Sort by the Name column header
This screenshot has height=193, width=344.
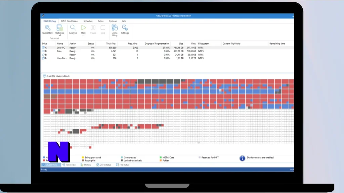[x=60, y=44]
